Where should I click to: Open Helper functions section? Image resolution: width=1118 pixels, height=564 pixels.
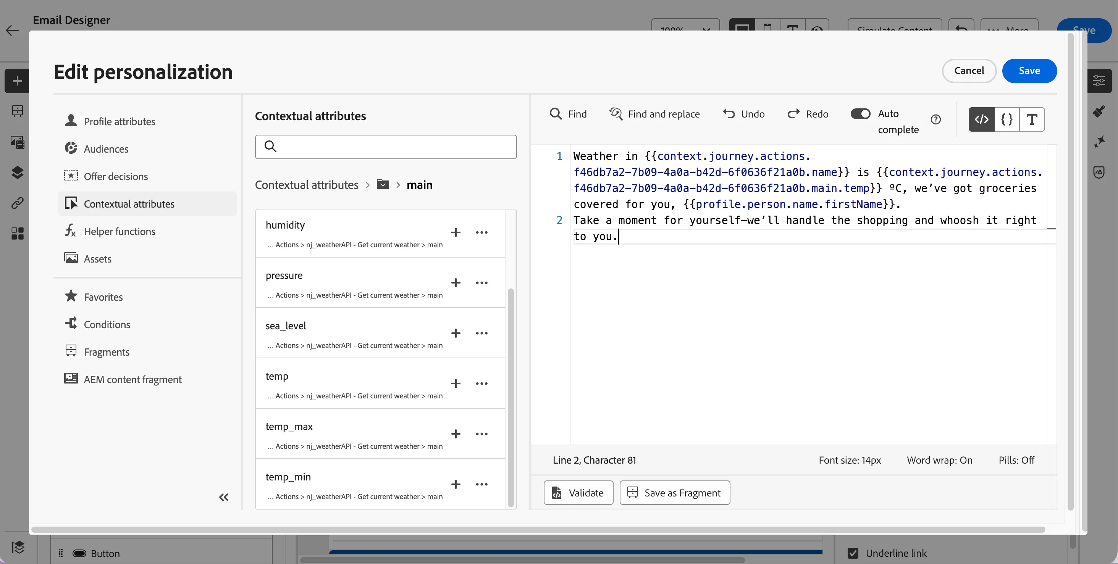click(x=147, y=231)
